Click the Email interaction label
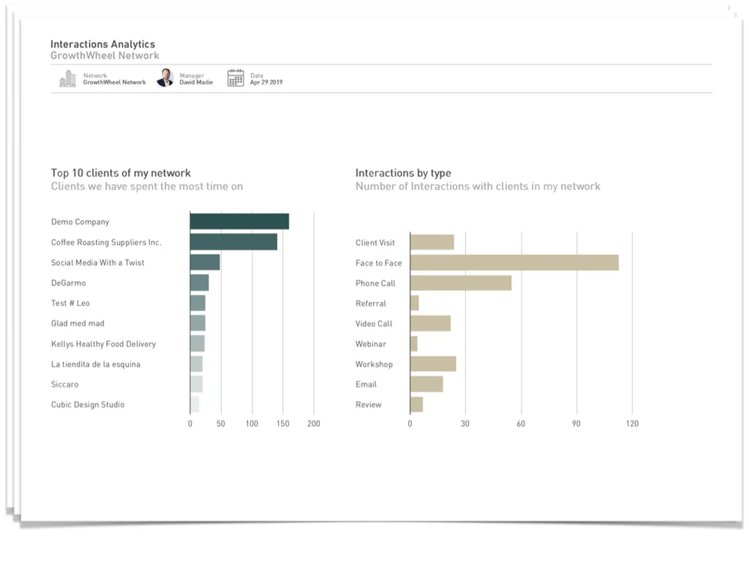The width and height of the screenshot is (749, 561). pos(366,384)
